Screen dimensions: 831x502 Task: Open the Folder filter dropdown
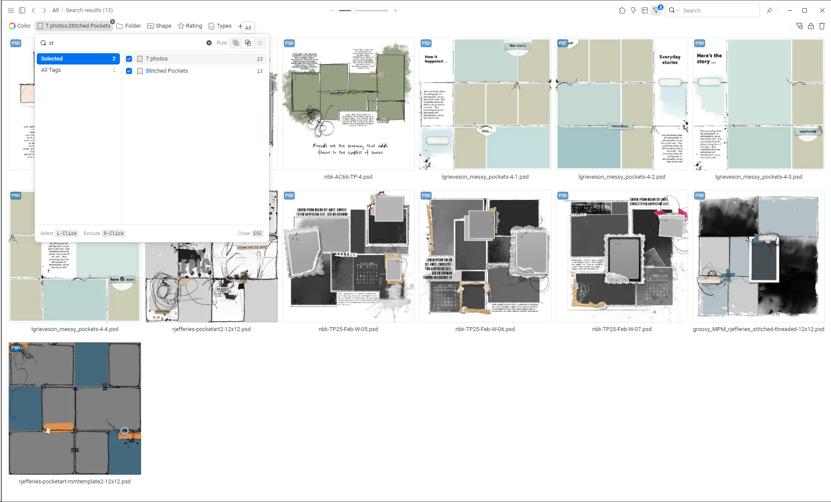(129, 26)
